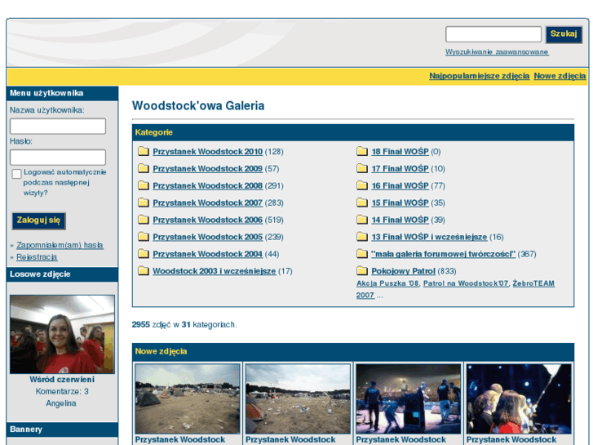Click folder icon next to 14 Finał WOŚP

click(x=362, y=220)
